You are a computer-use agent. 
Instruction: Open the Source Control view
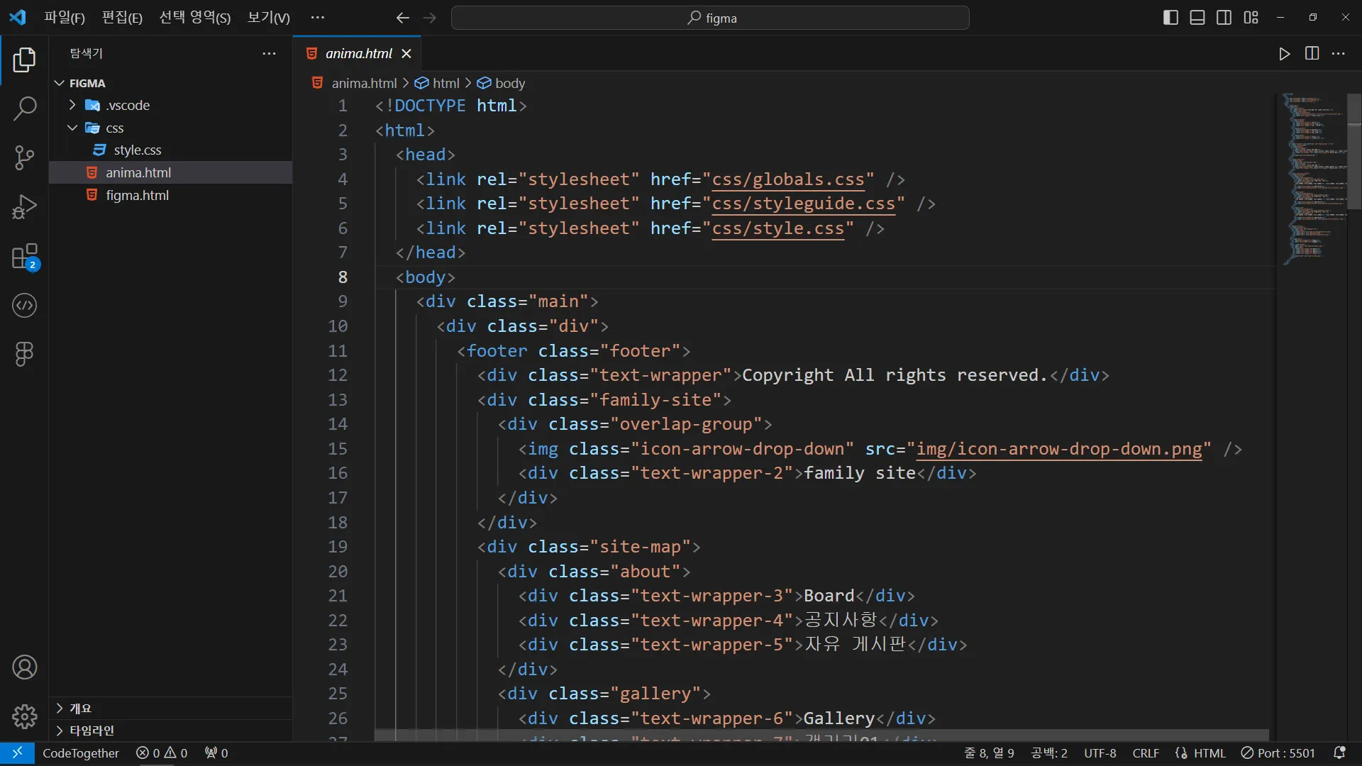point(25,157)
